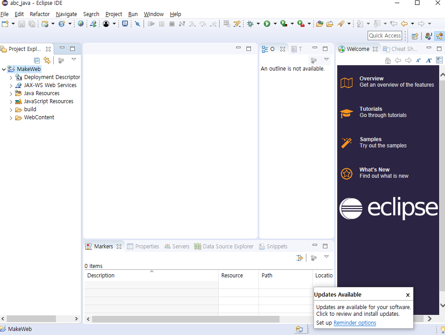Open the New wizard dropdown arrow
The width and height of the screenshot is (445, 335).
click(x=13, y=24)
